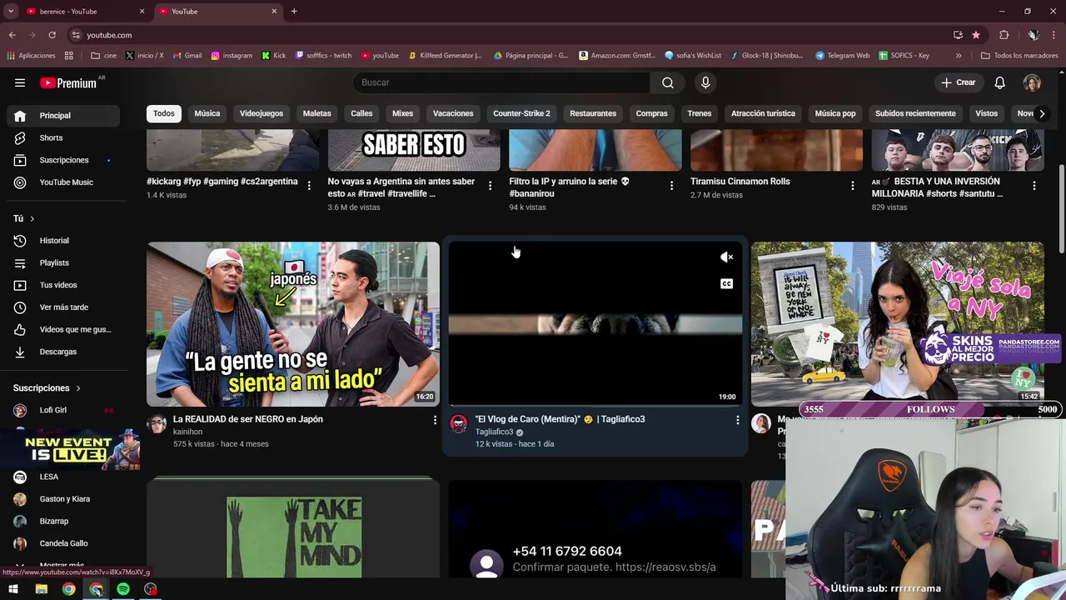Expand the Tú section chevron

click(32, 218)
